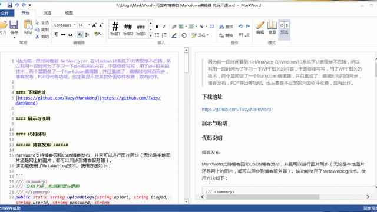The image size is (377, 212).
Task: Click the ribbon redo arrow
Action: 247,26
